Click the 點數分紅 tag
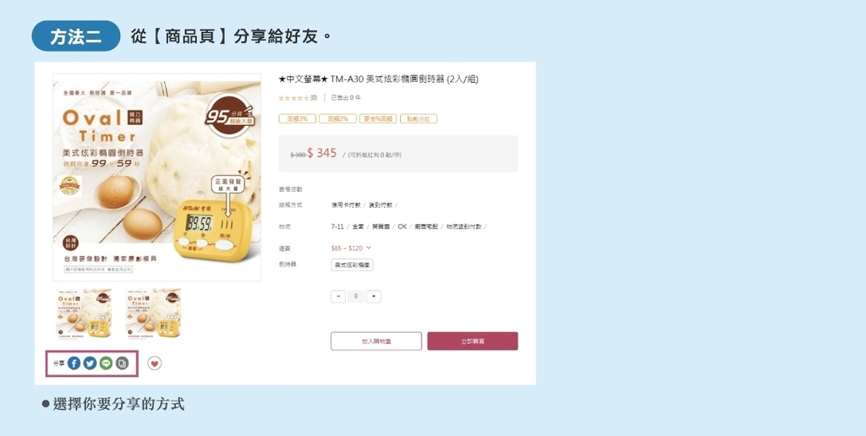Viewport: 866px width, 436px height. [x=418, y=118]
